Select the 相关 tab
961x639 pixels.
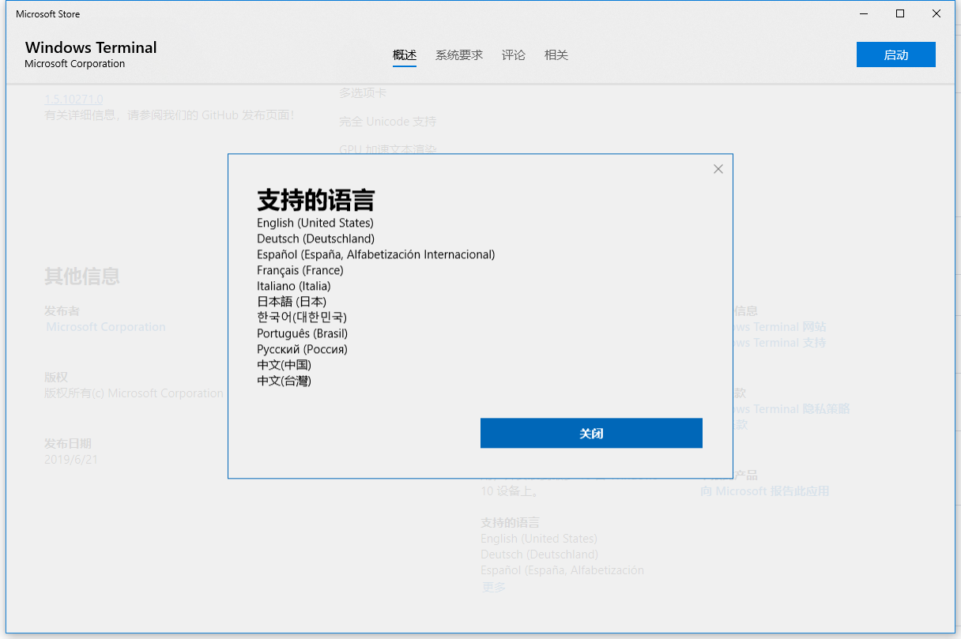click(x=556, y=55)
